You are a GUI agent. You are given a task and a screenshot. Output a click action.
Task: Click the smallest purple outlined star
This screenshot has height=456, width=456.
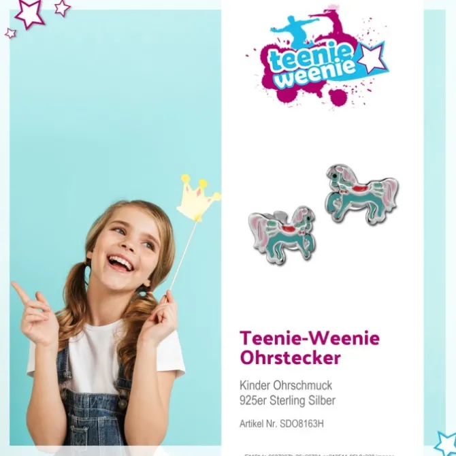pyautogui.click(x=10, y=33)
